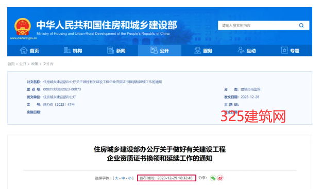
Task: Click the 发布时间 2023-12-29 timestamp
Action: click(166, 178)
